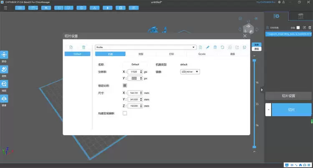This screenshot has width=313, height=168.
Task: Select the Scale (缩放) tool in left sidebar
Action: click(4, 84)
